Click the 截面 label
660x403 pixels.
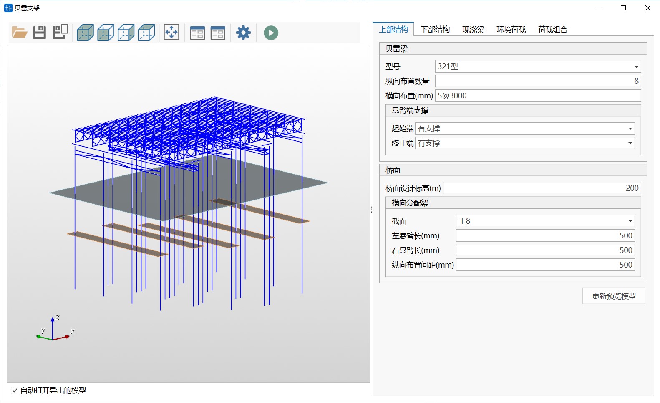399,221
